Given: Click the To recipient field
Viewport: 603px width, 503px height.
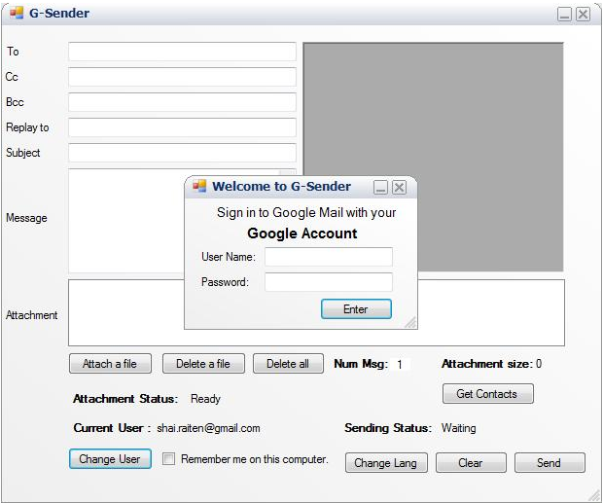Looking at the screenshot, I should click(182, 52).
